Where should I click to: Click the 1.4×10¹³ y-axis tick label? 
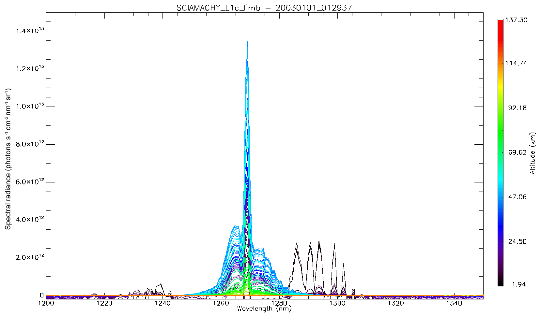pyautogui.click(x=30, y=31)
